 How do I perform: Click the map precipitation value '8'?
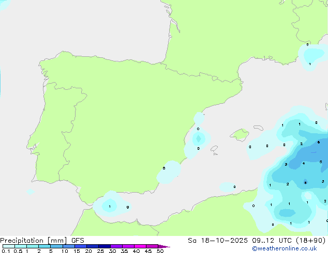point(305,183)
